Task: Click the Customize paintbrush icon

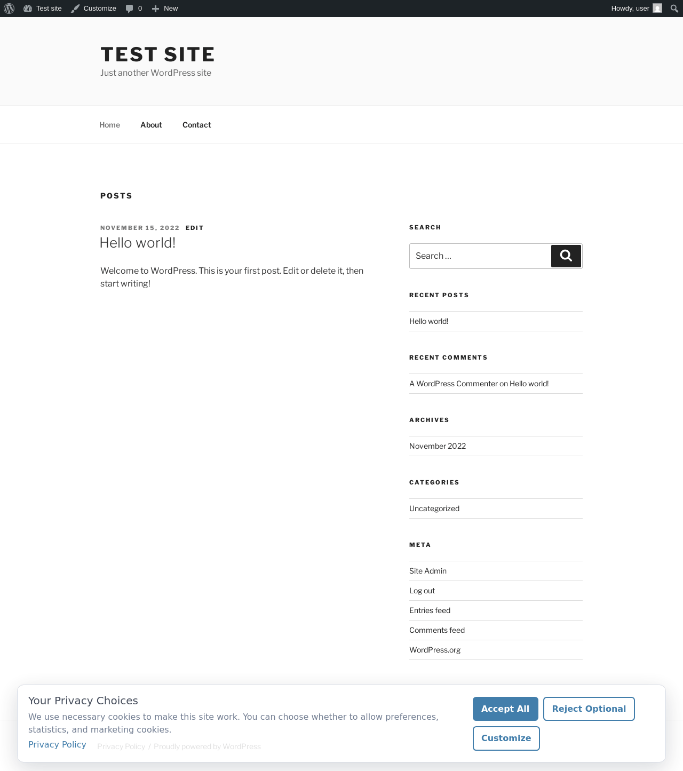Action: (x=75, y=9)
